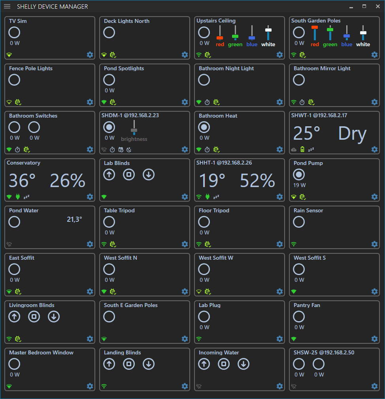This screenshot has width=385, height=399.
Task: Click the timer icon on Bathroom Night Light
Action: pos(207,102)
